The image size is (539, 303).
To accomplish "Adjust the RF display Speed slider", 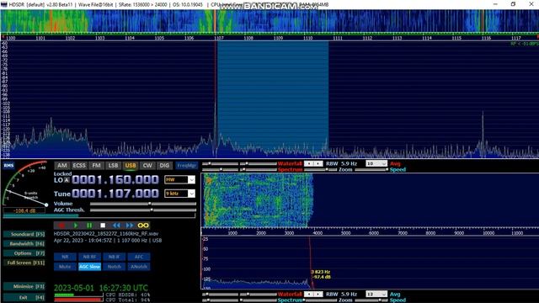I will [371, 169].
